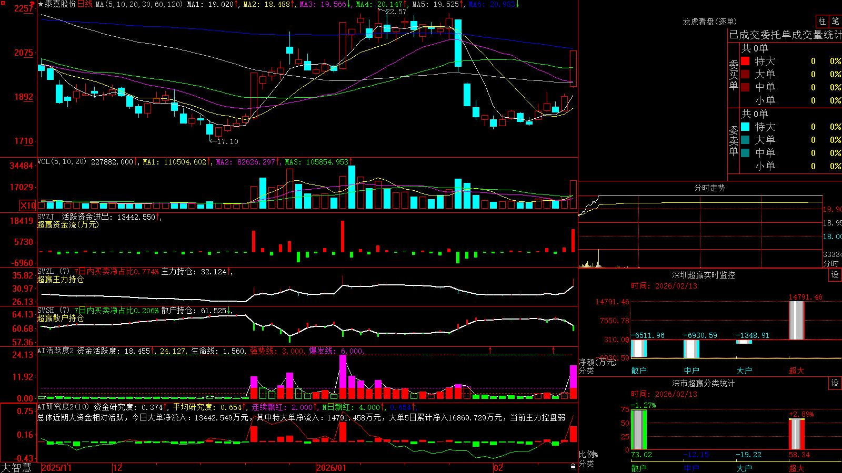Click the 龙虎看盘(逐单) panel title
The width and height of the screenshot is (842, 473).
pos(710,22)
